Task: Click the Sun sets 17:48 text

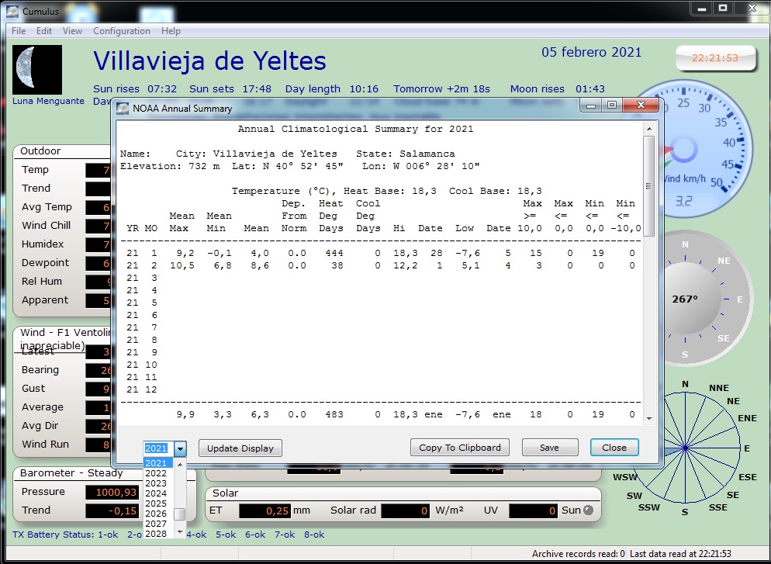Action: tap(230, 89)
